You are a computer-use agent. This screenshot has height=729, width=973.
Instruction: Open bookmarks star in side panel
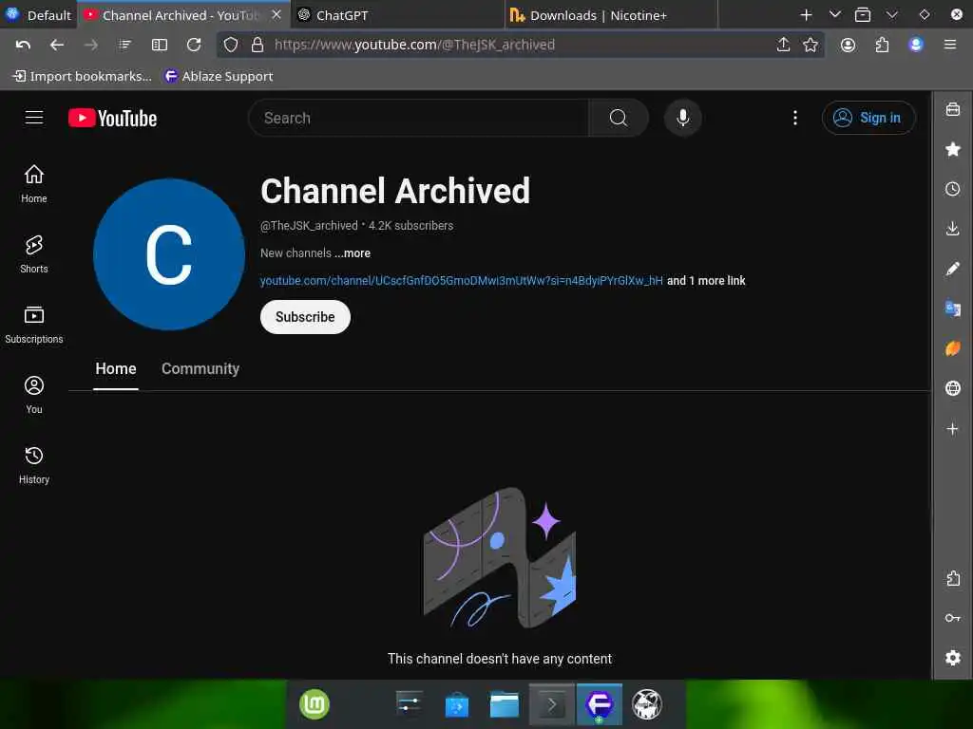pyautogui.click(x=952, y=149)
